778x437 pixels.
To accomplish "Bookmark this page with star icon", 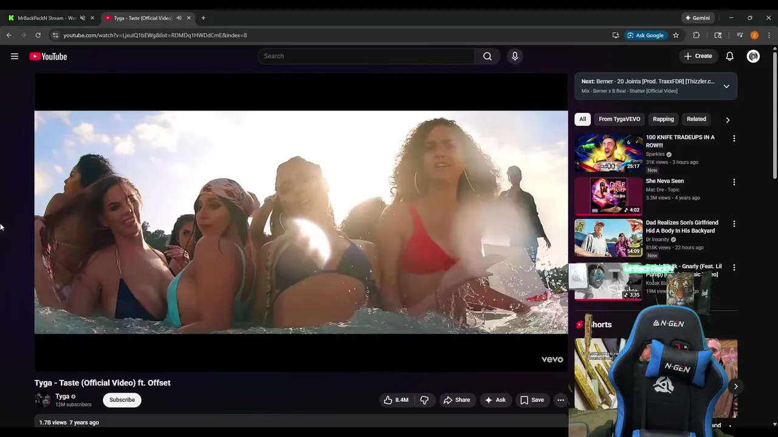I will [676, 35].
